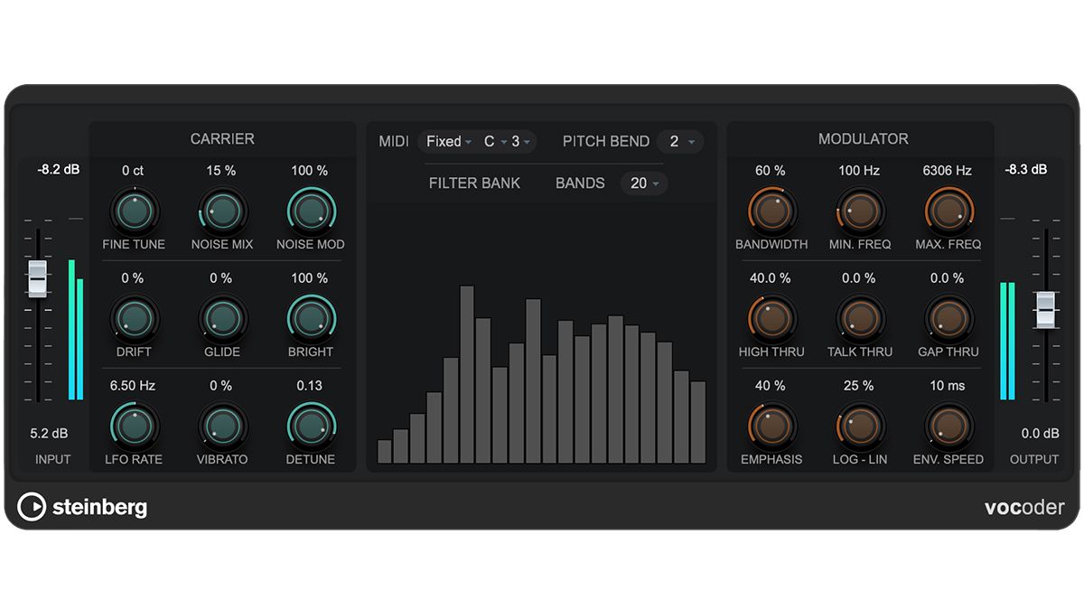
Task: Click the 100 Hz min frequency value
Action: (859, 170)
